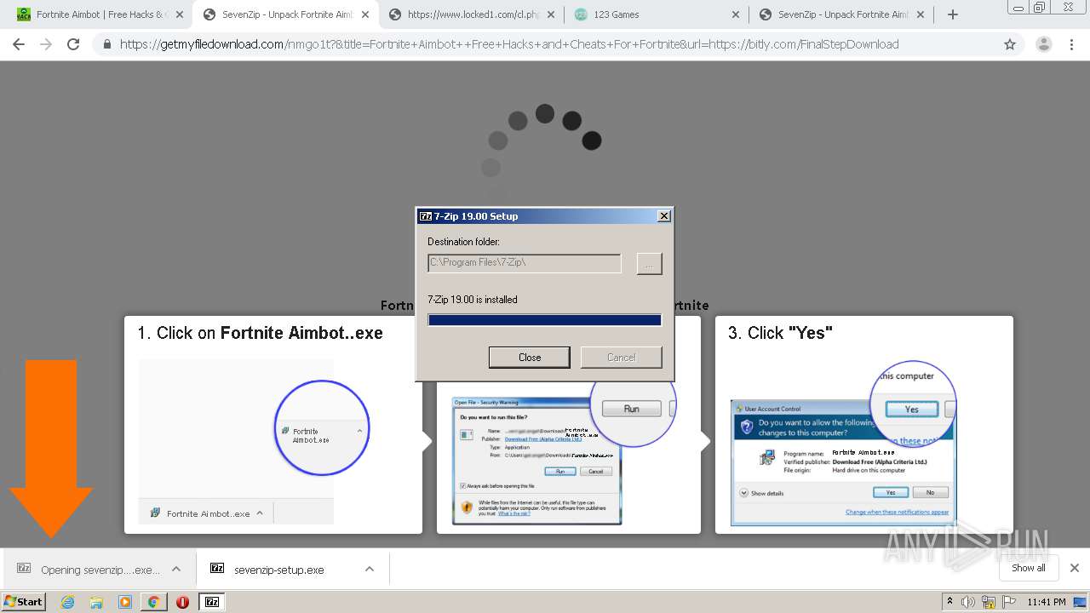Bookmark this page with the star icon
This screenshot has height=613, width=1090.
1010,44
